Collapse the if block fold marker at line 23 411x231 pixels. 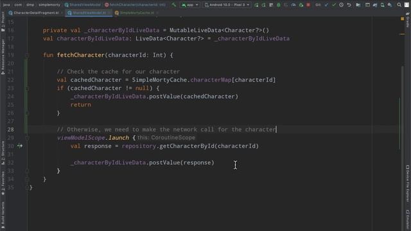coord(27,89)
